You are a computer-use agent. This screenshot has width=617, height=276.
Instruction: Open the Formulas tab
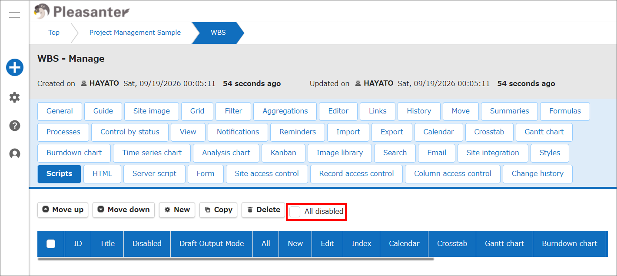[x=565, y=111]
